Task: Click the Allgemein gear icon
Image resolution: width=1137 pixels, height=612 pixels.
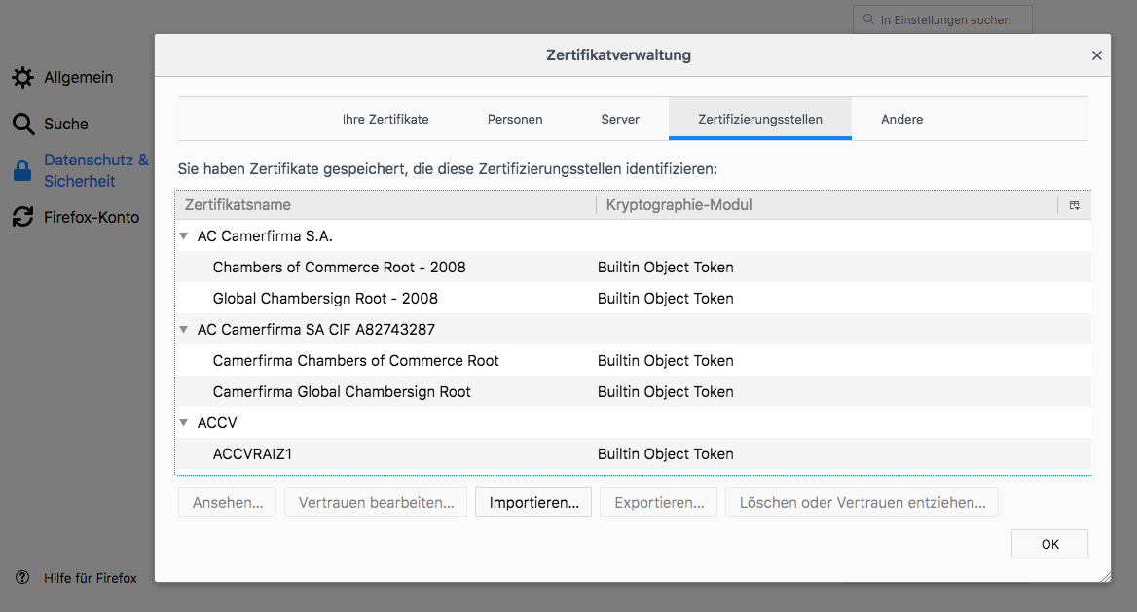Action: coord(22,77)
